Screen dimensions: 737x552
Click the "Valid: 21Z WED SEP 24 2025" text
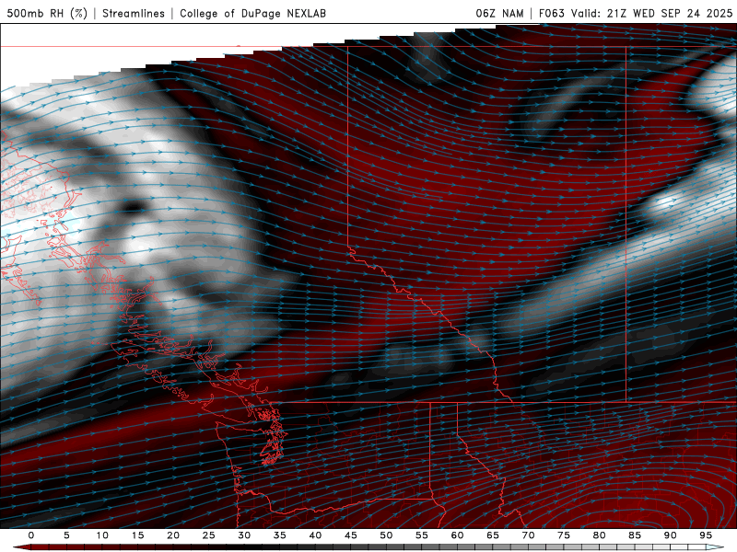tap(652, 13)
